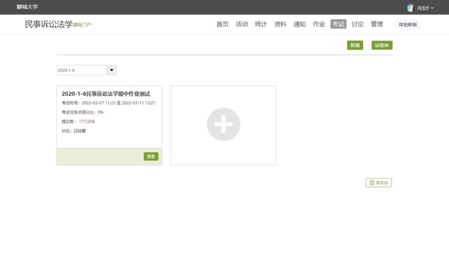The width and height of the screenshot is (449, 277).
Task: Go to the 首页 tab
Action: [x=222, y=24]
